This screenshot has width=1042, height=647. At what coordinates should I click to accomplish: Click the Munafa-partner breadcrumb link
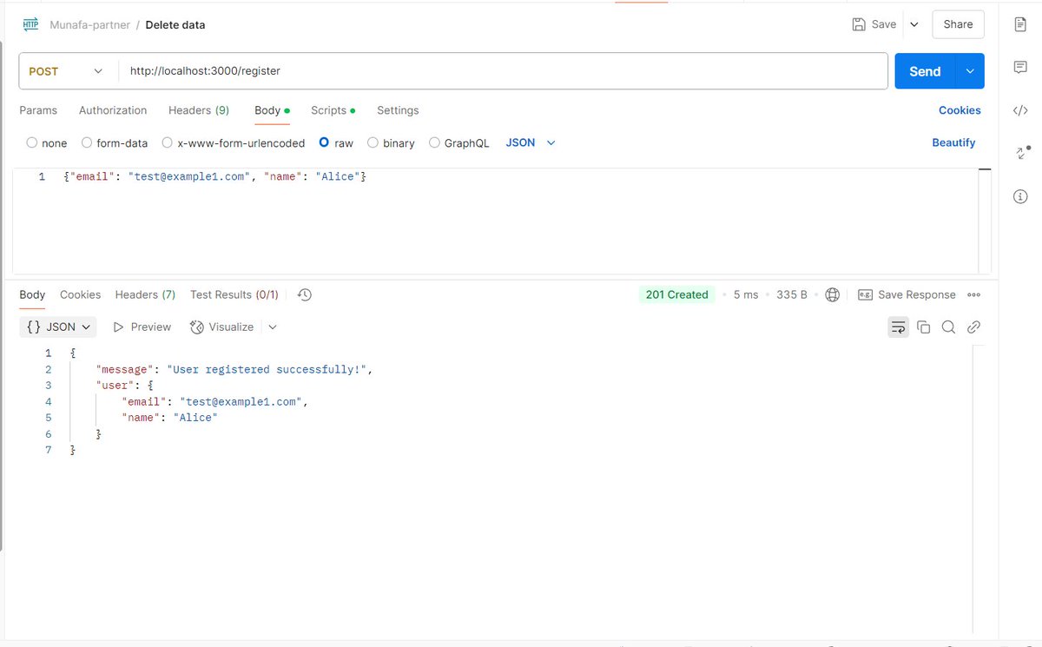90,24
